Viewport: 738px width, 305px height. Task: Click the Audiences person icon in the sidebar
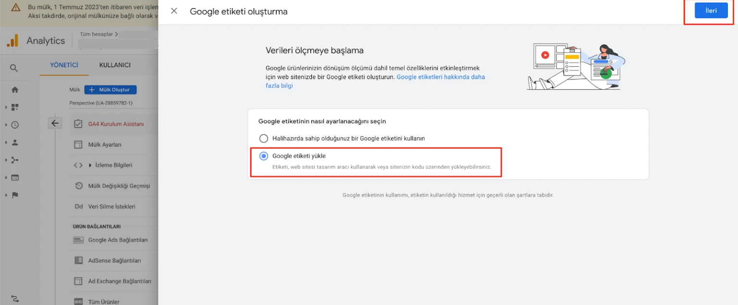tap(15, 142)
